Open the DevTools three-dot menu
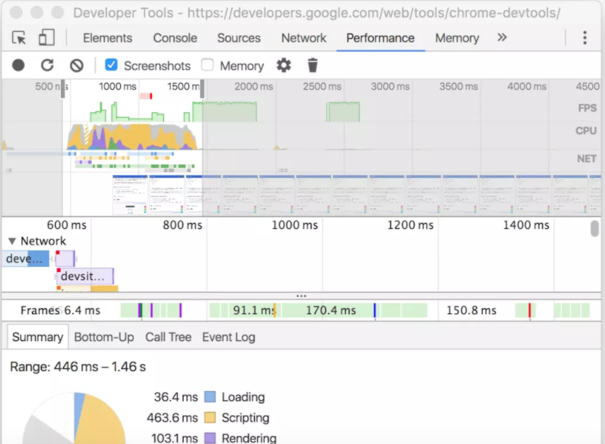 pos(585,38)
